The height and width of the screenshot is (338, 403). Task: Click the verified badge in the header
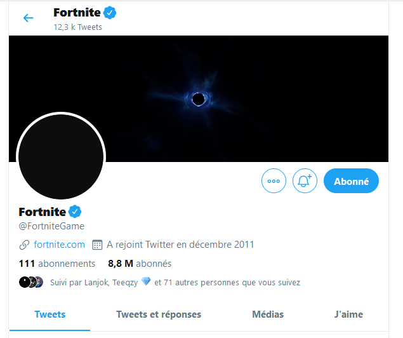click(110, 13)
